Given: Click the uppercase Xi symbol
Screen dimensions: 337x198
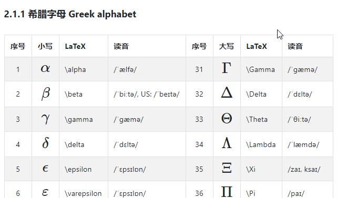Looking at the screenshot, I should [x=227, y=168].
